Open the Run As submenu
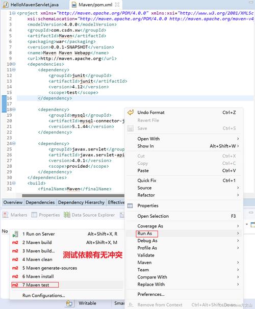Image resolution: width=255 pixels, height=309 pixels. click(184, 234)
